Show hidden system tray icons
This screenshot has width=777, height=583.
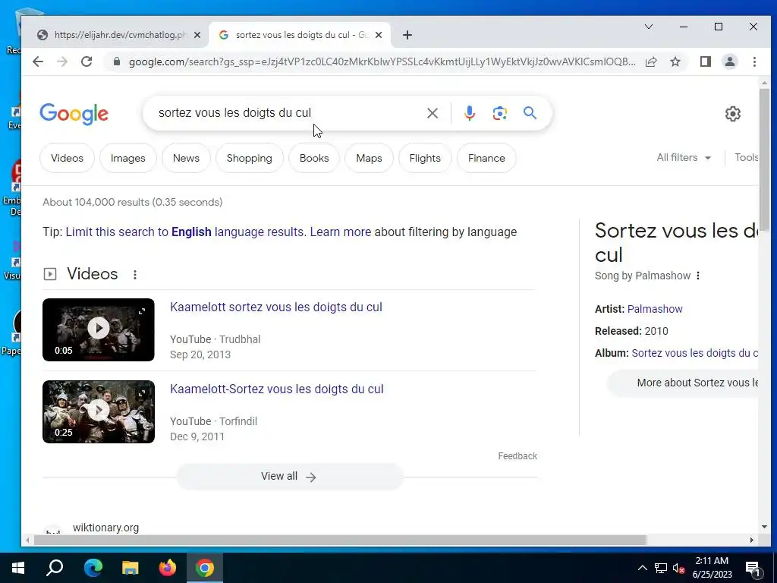point(642,568)
